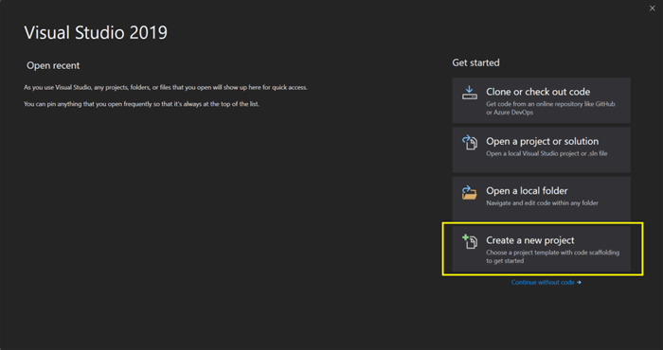Click the arrow after Continue without code

click(x=579, y=283)
